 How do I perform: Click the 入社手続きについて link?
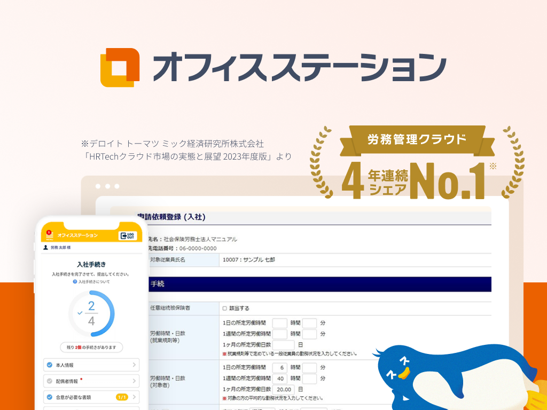(x=94, y=281)
